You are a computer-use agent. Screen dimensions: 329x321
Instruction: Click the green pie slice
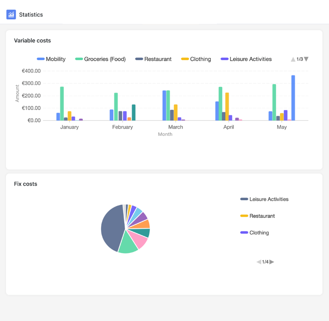(127, 243)
